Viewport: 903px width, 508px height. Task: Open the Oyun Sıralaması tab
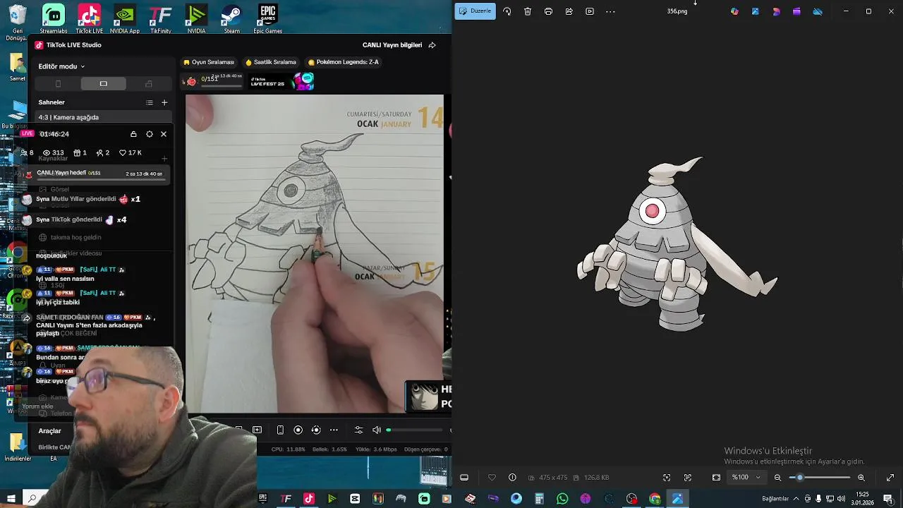[x=209, y=62]
